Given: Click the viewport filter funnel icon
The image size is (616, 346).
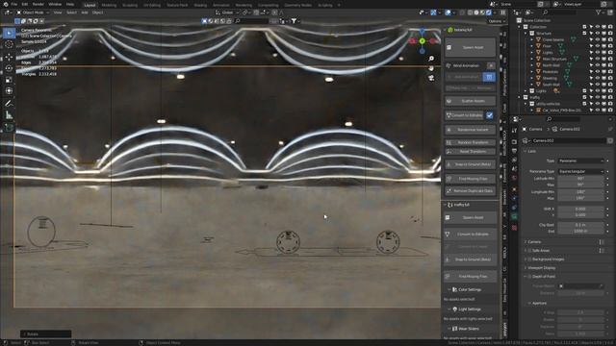Looking at the screenshot, I should tap(294, 21).
